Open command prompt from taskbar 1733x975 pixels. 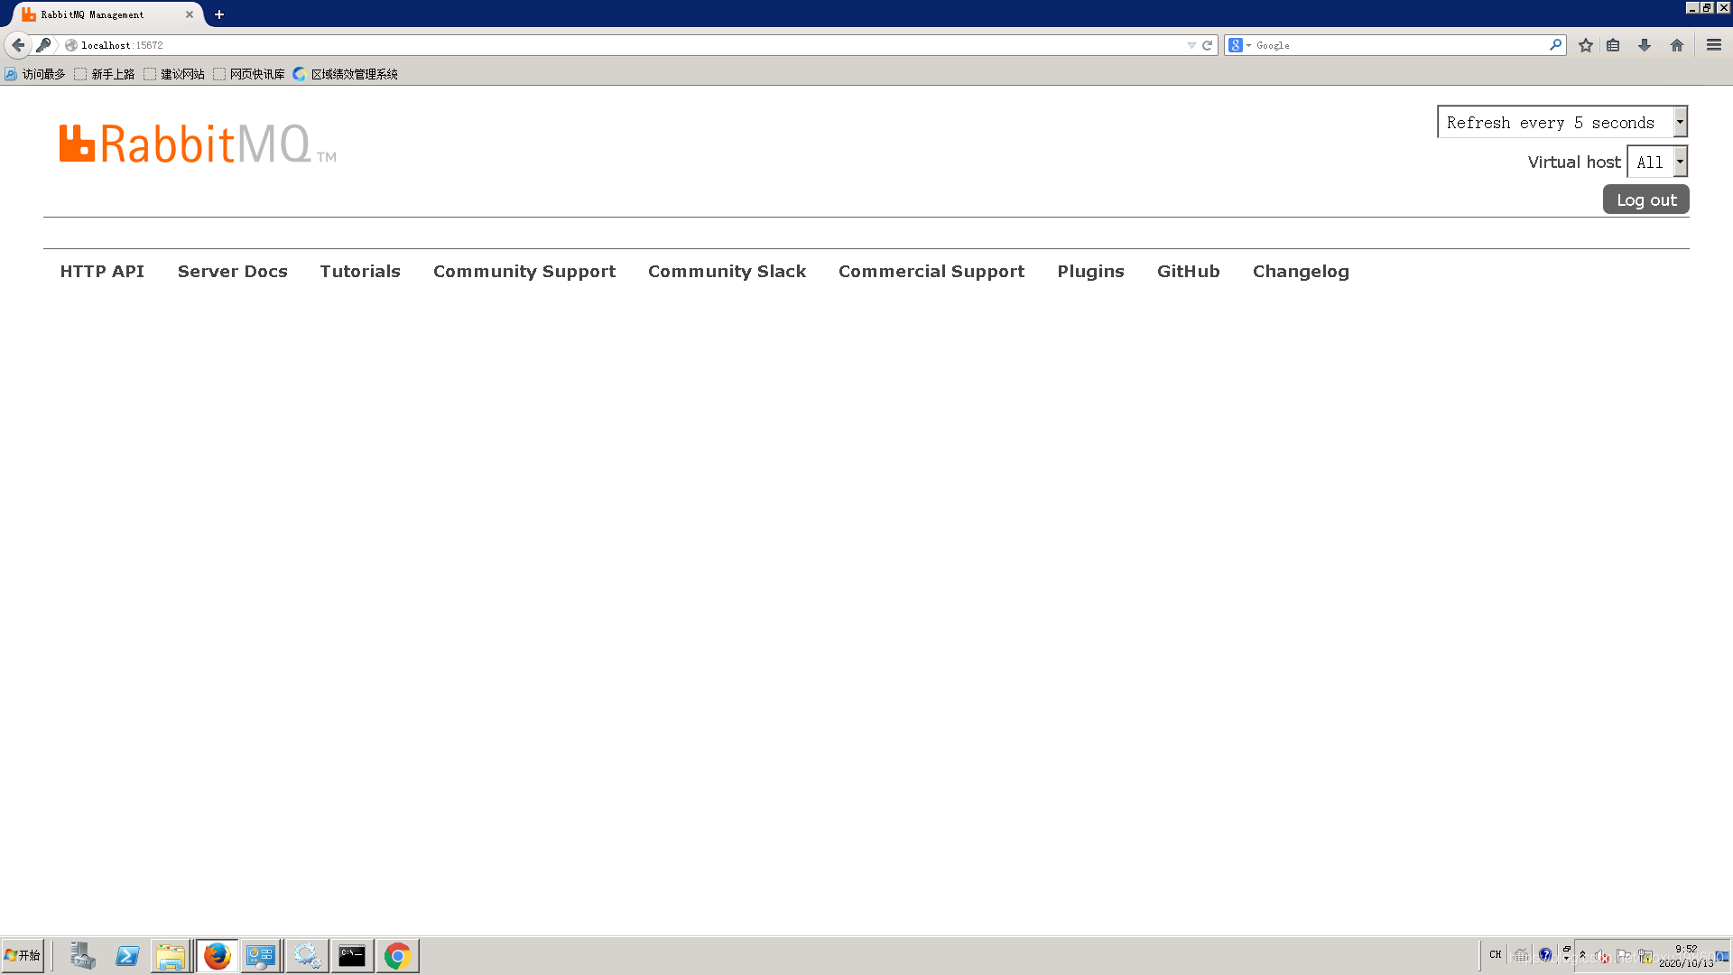point(352,955)
